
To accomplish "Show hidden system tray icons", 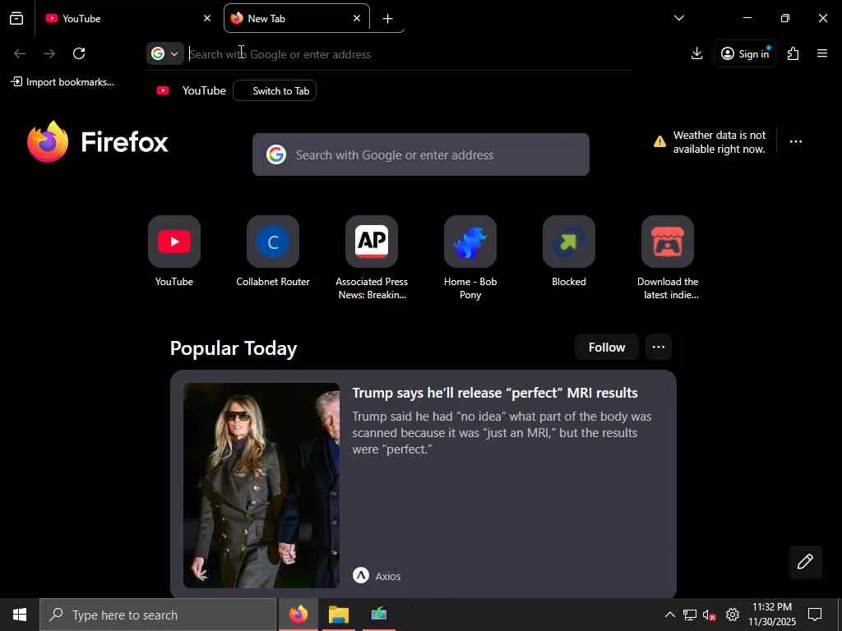I will click(x=669, y=615).
